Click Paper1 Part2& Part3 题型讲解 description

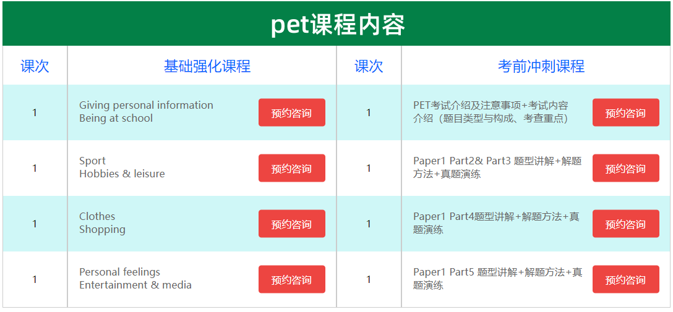coord(497,167)
